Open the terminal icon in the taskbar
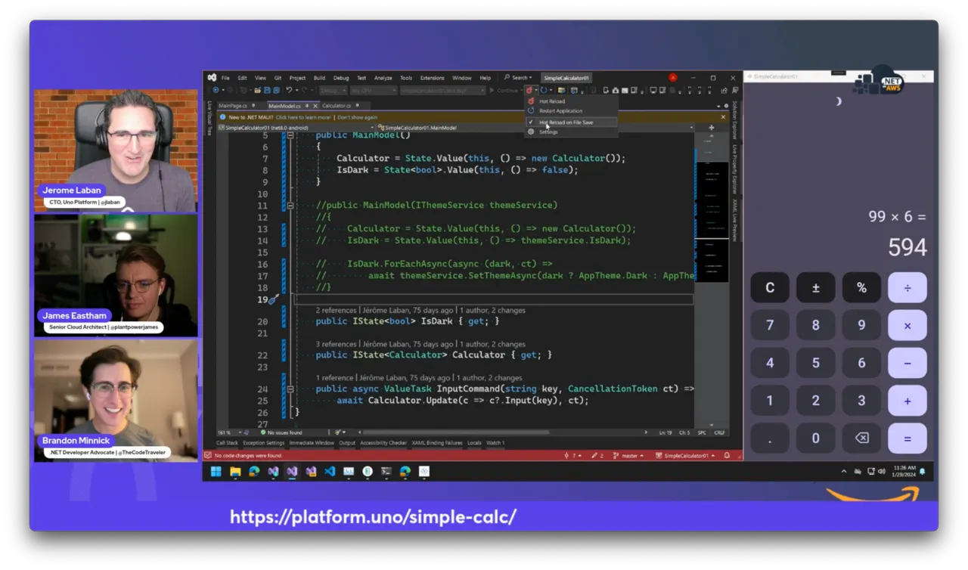Image resolution: width=968 pixels, height=570 pixels. pyautogui.click(x=386, y=471)
